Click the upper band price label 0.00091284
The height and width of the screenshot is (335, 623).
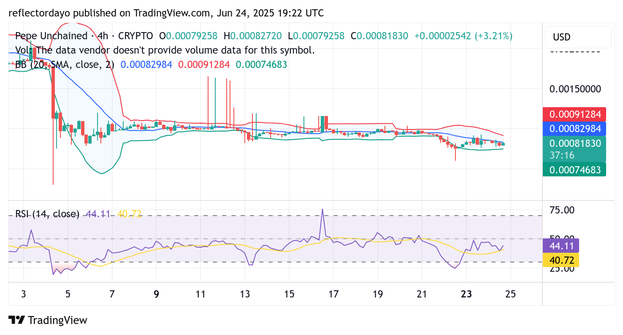coord(574,114)
